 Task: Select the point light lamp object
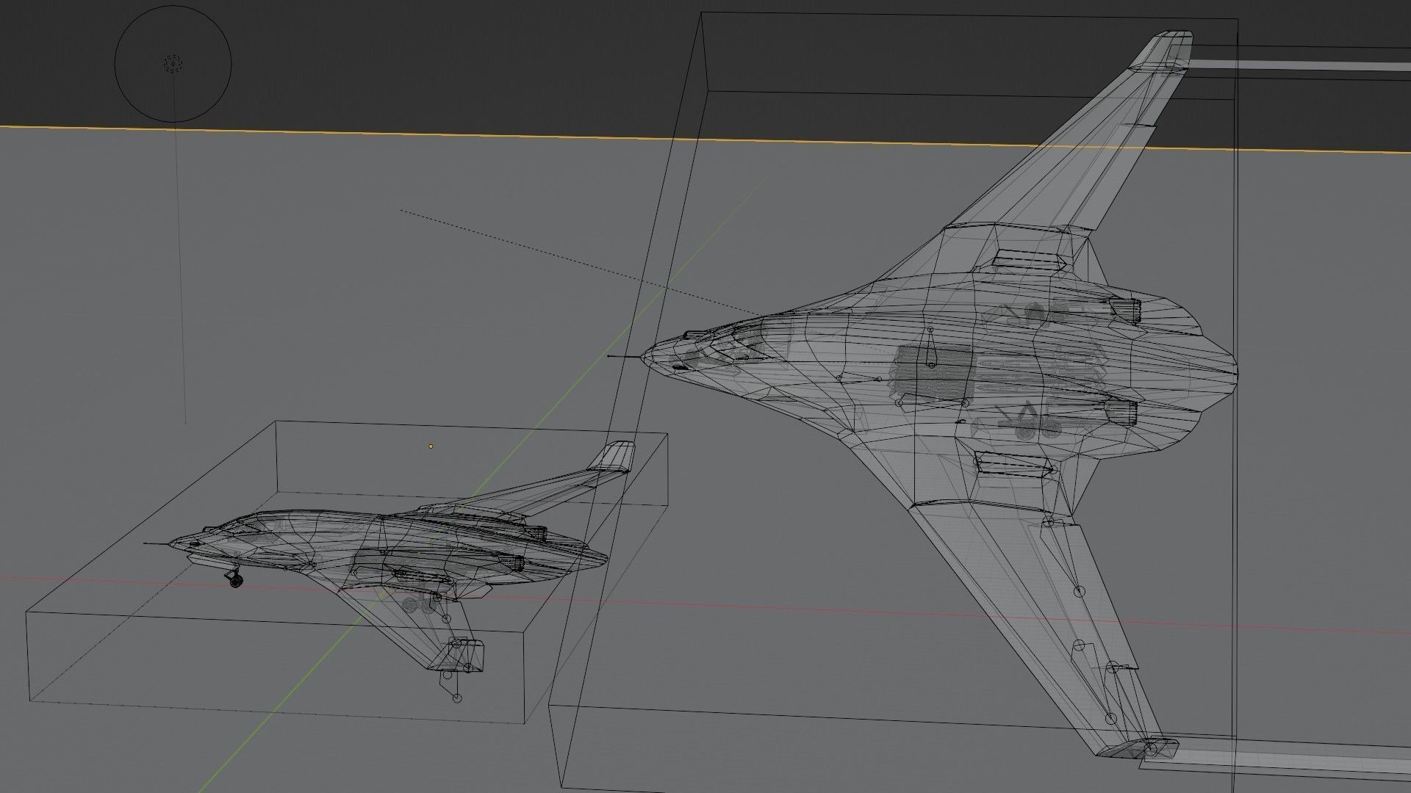coord(173,64)
